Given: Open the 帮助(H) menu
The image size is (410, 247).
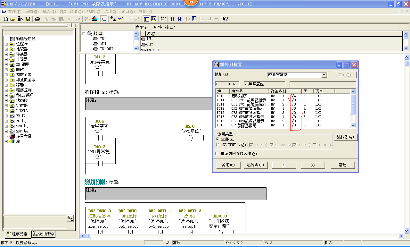Looking at the screenshot, I should [x=145, y=11].
